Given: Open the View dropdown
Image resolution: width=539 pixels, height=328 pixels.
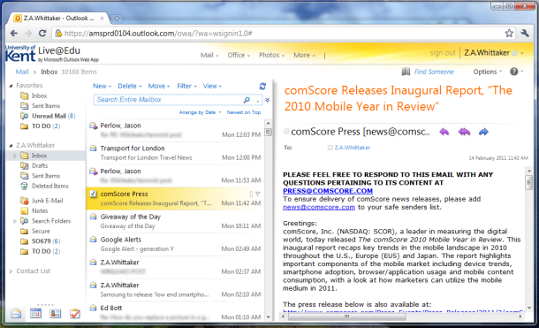Looking at the screenshot, I should click(x=212, y=86).
